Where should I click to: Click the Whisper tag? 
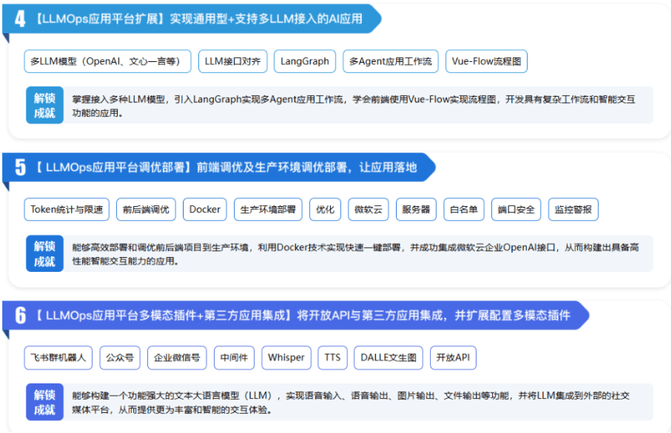tap(286, 357)
